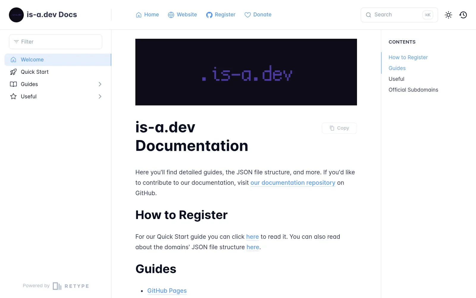Open the Home navbar link
The width and height of the screenshot is (476, 298).
click(x=147, y=15)
